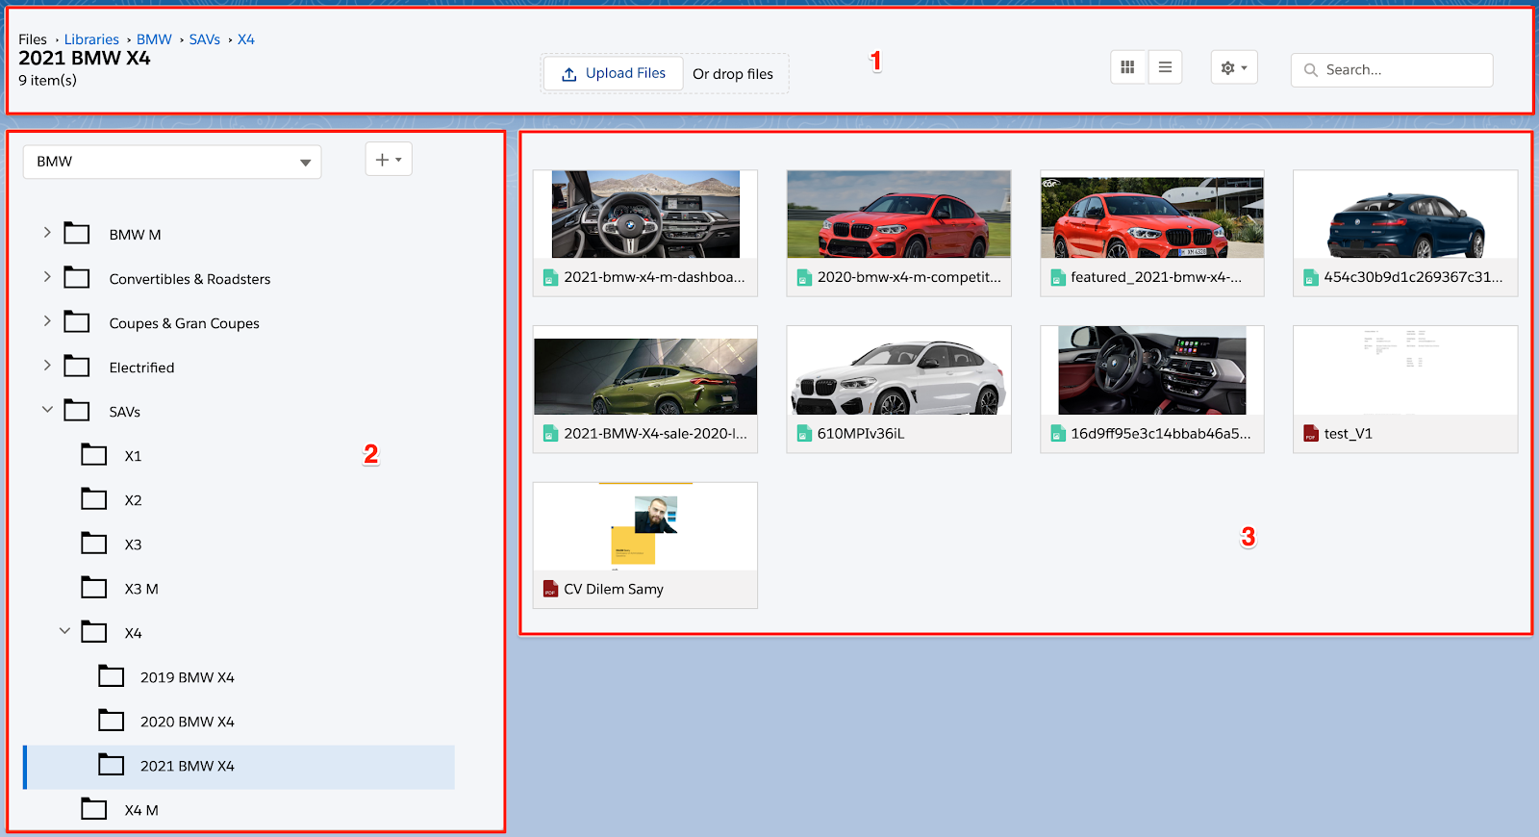Expand the Electrified folder
Screen dimensions: 1539x837
tap(47, 366)
